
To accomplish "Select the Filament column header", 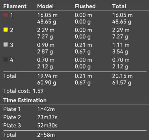I will pyautogui.click(x=15, y=6).
